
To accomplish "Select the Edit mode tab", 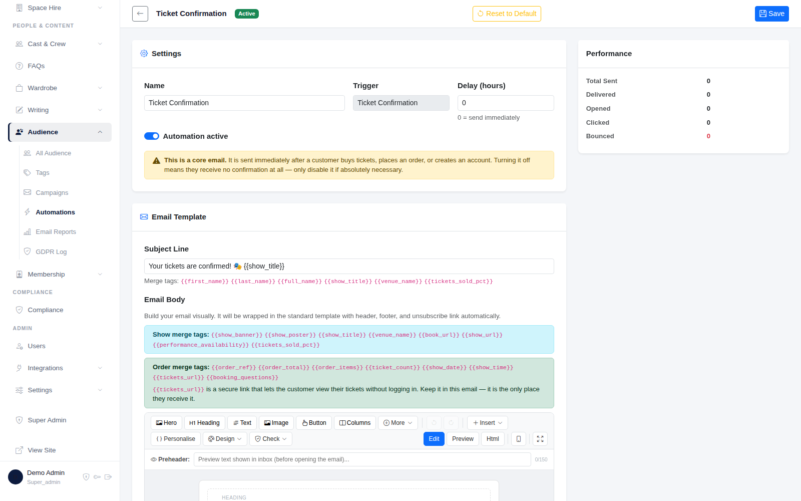I will pos(434,439).
